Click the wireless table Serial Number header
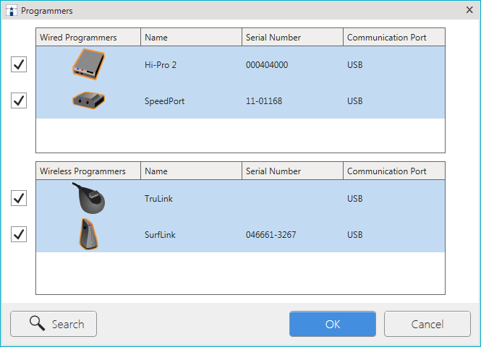481x347 pixels. 293,171
